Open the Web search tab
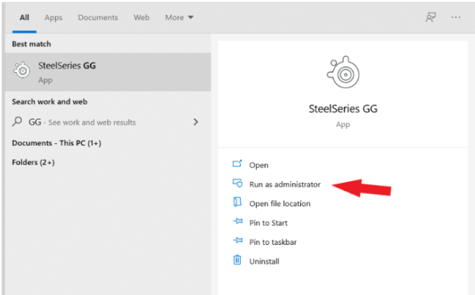Image resolution: width=475 pixels, height=295 pixels. coord(141,18)
